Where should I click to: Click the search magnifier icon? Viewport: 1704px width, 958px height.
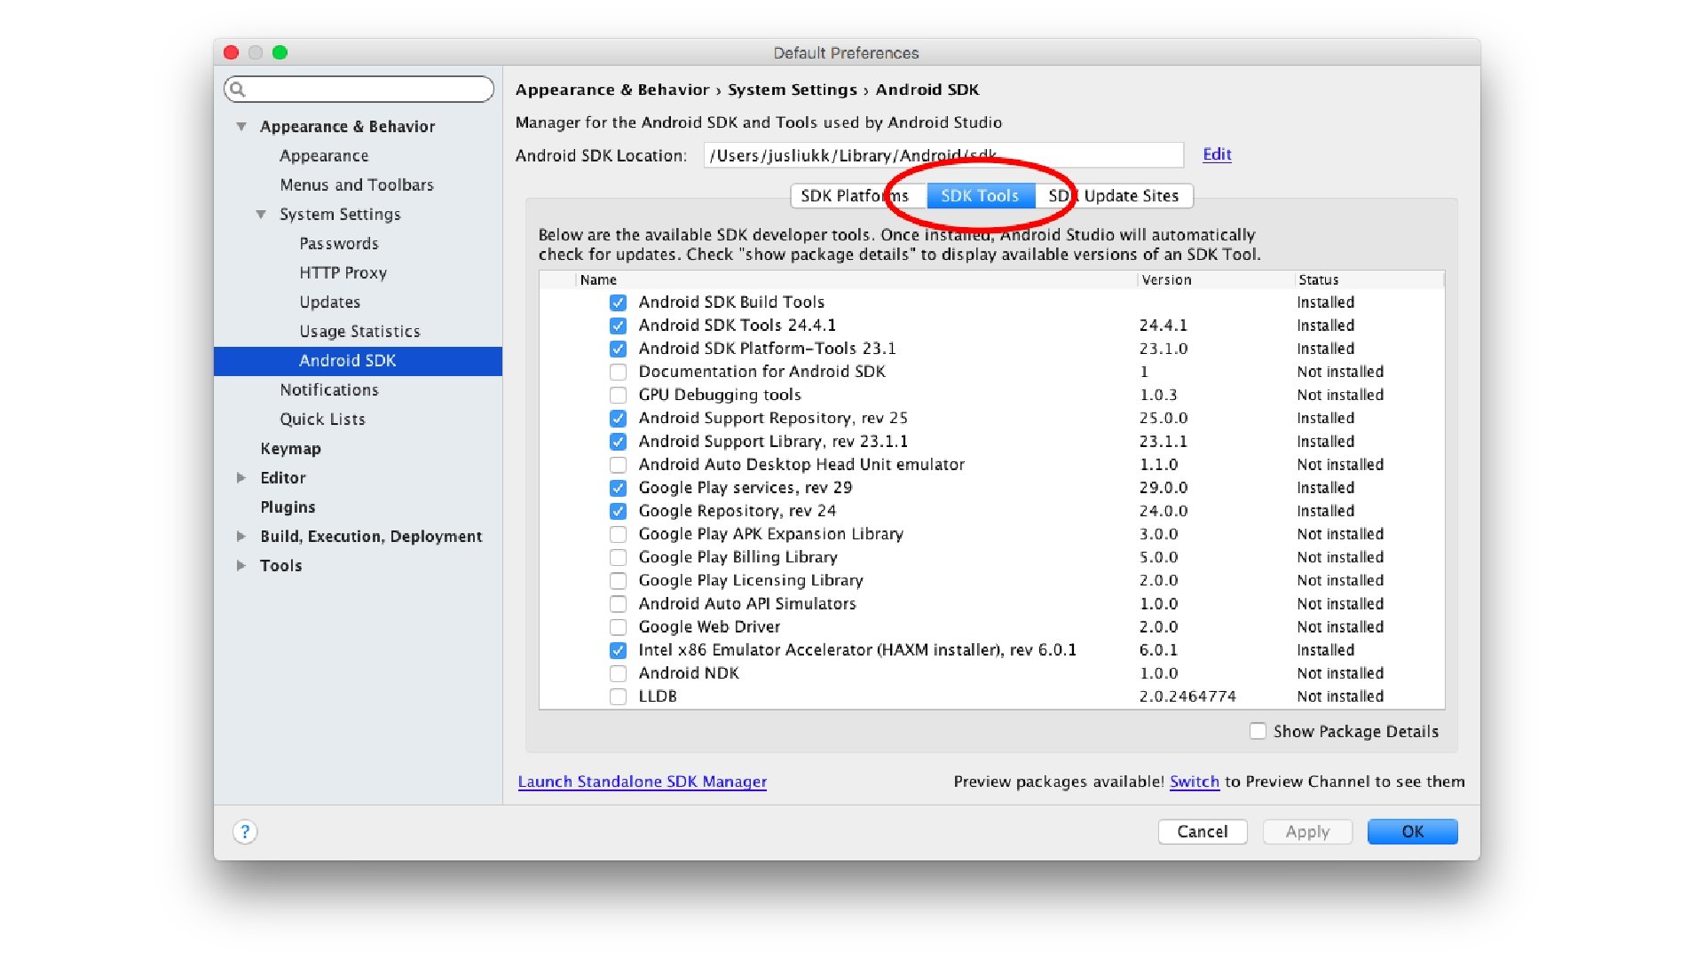[237, 89]
